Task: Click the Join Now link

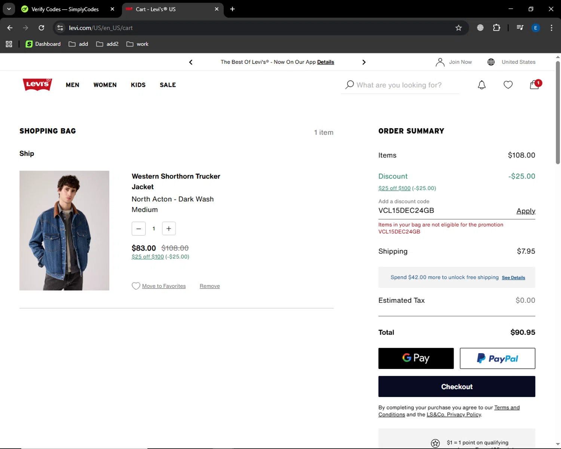Action: pyautogui.click(x=460, y=62)
